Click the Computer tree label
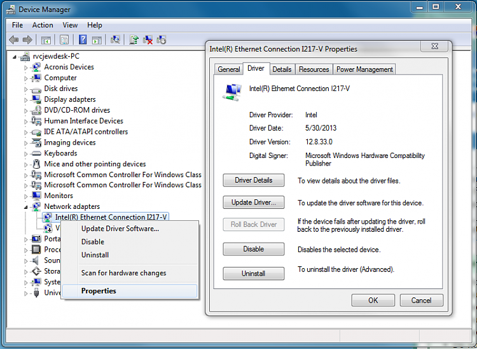 60,78
